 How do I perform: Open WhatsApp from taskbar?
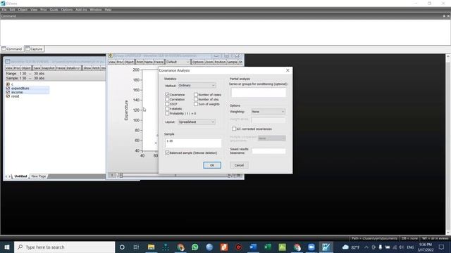point(194,247)
